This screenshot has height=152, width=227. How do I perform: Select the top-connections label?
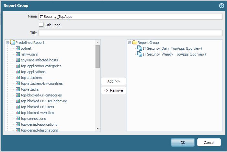pyautogui.click(x=33, y=119)
